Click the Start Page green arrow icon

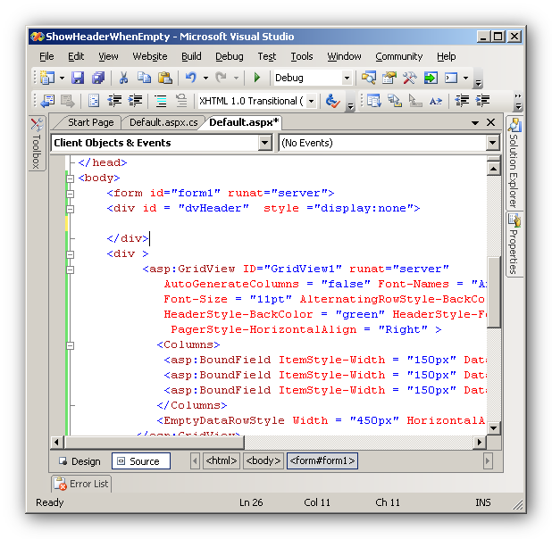[431, 78]
